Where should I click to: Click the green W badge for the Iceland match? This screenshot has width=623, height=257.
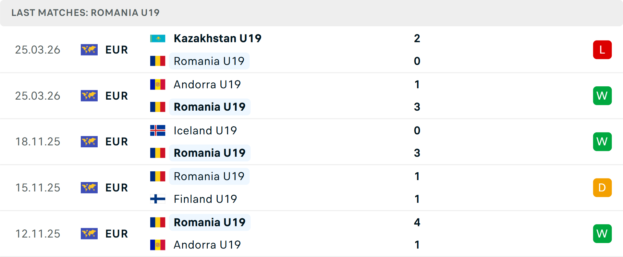(x=602, y=141)
